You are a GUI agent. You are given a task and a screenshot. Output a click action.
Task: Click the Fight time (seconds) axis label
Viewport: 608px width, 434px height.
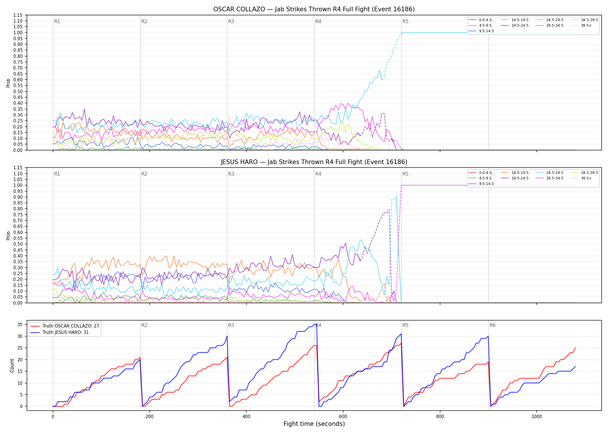(x=314, y=424)
